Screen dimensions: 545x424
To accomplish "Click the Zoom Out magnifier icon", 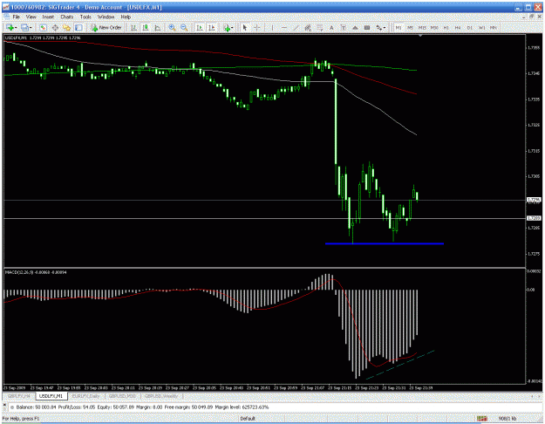I will pyautogui.click(x=184, y=27).
